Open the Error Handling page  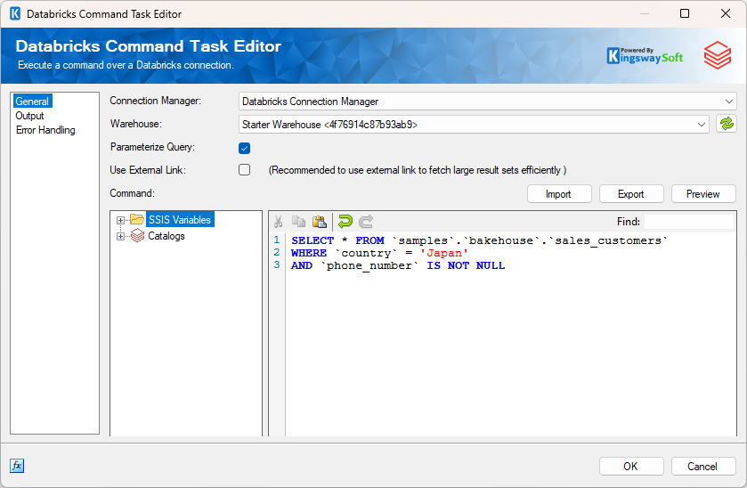point(45,130)
